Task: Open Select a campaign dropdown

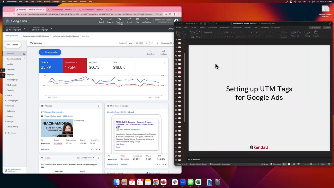Action: tap(42, 29)
